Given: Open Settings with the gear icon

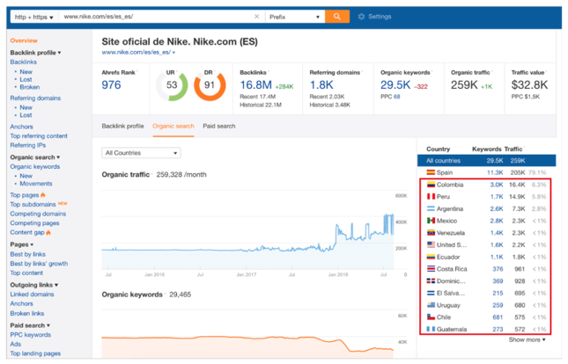Looking at the screenshot, I should tap(361, 17).
